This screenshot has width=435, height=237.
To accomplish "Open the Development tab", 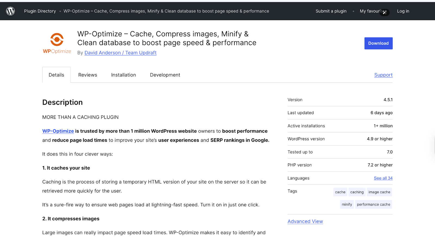I will pyautogui.click(x=165, y=75).
